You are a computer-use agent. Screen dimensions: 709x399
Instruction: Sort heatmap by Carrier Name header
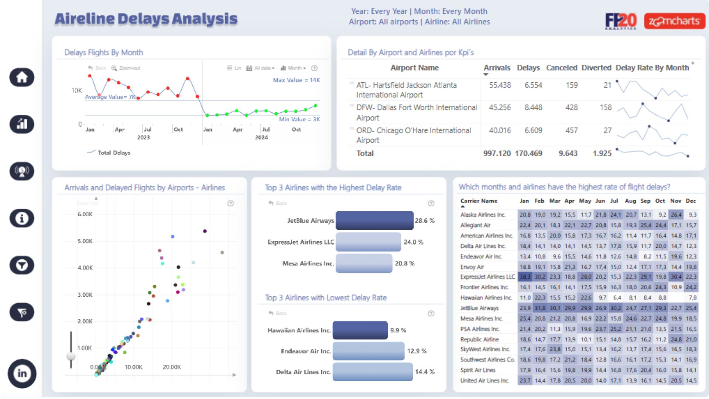(479, 201)
